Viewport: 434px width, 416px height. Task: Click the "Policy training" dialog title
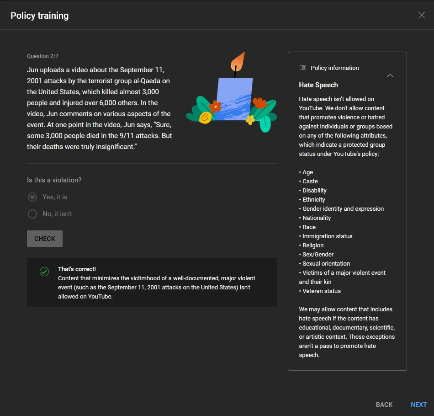click(39, 16)
